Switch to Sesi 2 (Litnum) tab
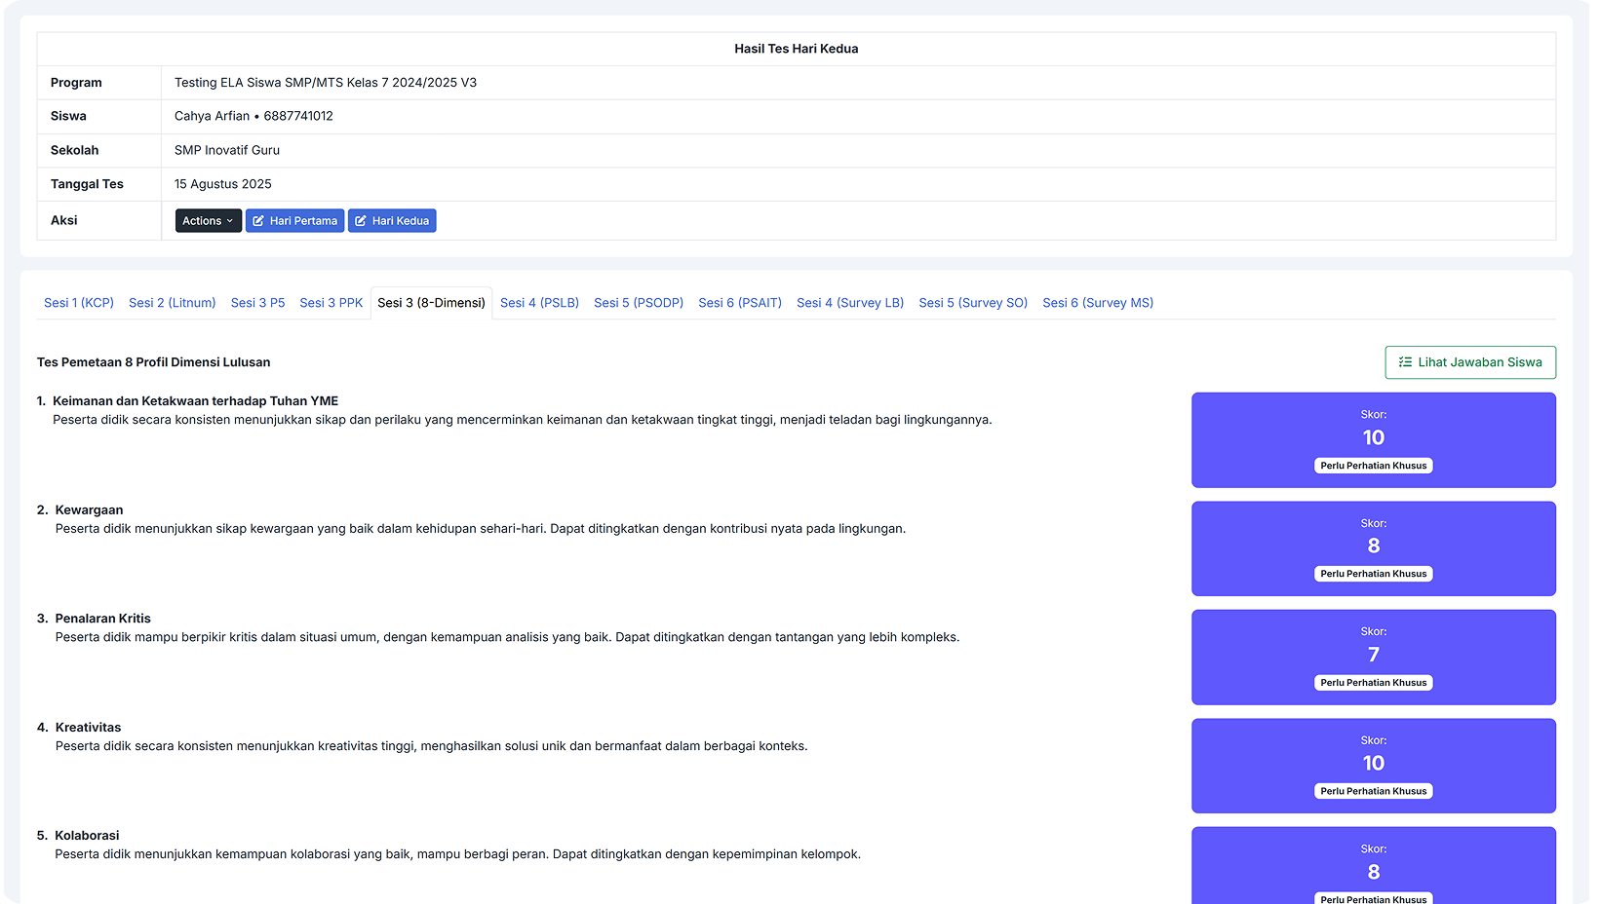Image resolution: width=1599 pixels, height=904 pixels. 173,303
